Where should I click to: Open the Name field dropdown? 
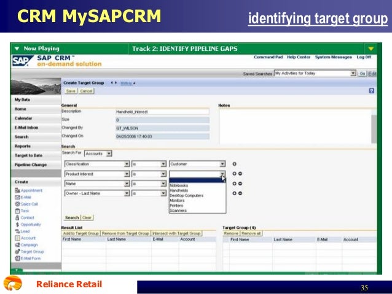click(x=127, y=184)
